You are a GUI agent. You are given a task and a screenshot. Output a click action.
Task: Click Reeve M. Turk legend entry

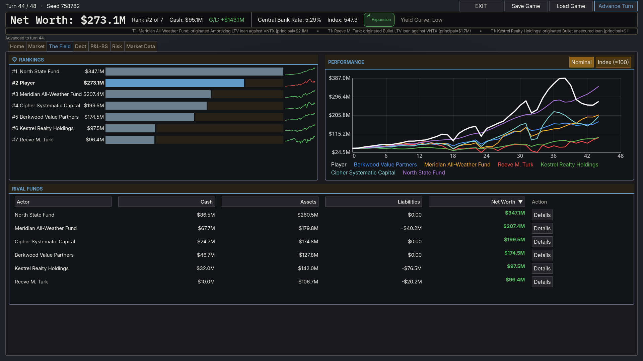515,164
